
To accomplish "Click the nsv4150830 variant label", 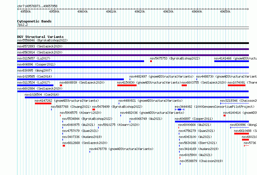I will click(x=149, y=82).
